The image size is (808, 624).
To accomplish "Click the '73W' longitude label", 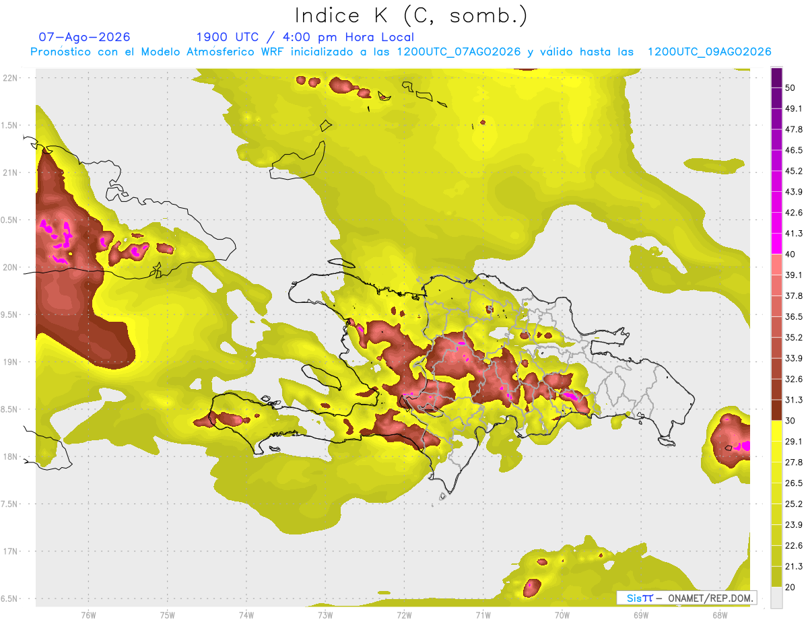I will click(325, 615).
